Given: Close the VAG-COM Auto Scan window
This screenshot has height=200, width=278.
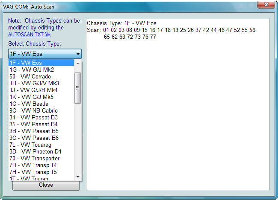Looking at the screenshot, I should coord(266,5).
